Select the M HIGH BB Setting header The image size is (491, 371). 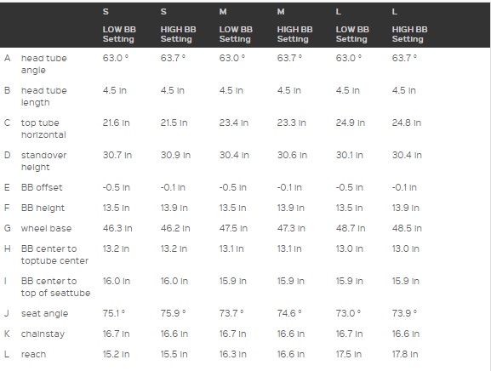(x=294, y=26)
